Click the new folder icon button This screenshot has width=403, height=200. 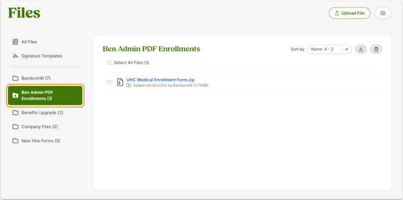(x=383, y=13)
